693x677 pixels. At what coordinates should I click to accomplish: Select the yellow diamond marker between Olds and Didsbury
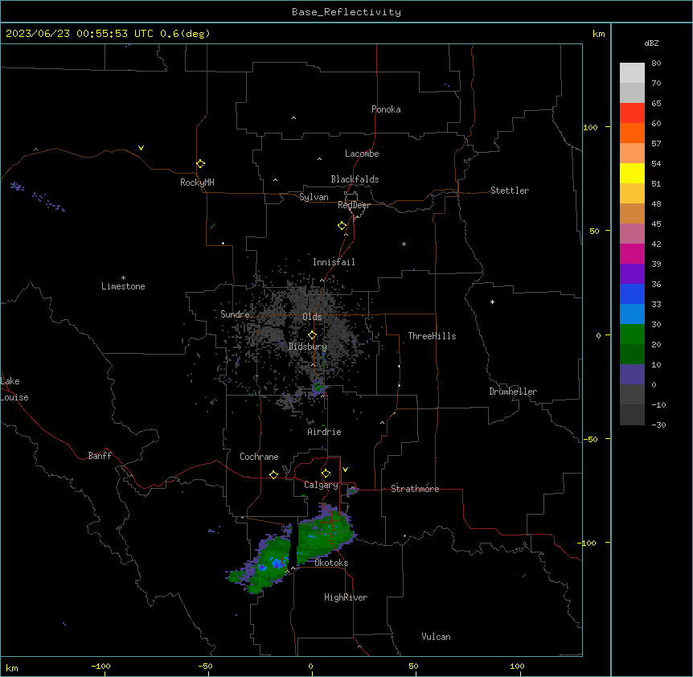tap(313, 335)
